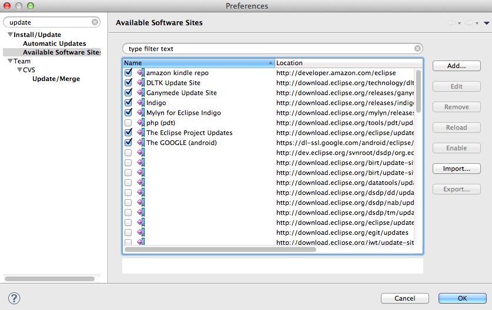Image resolution: width=492 pixels, height=310 pixels.
Task: Clear the type filter text field
Action: click(417, 48)
